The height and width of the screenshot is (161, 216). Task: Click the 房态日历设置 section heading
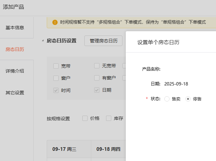pos(62,41)
